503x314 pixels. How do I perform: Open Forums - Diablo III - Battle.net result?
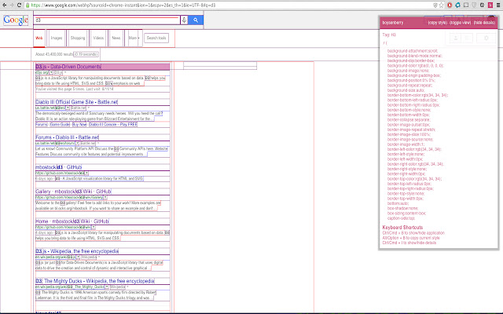click(67, 137)
